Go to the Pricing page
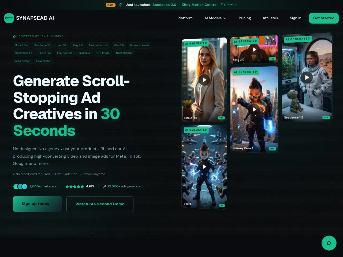This screenshot has width=343, height=257. 245,18
